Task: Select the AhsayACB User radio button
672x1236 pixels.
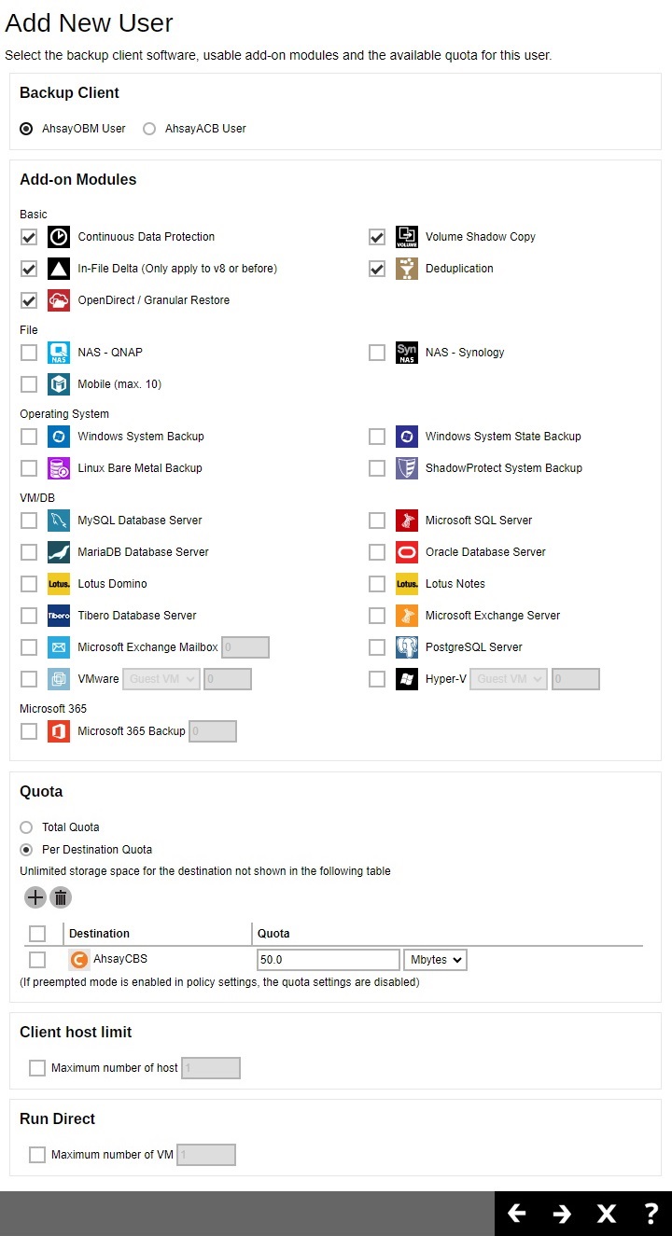Action: tap(149, 129)
